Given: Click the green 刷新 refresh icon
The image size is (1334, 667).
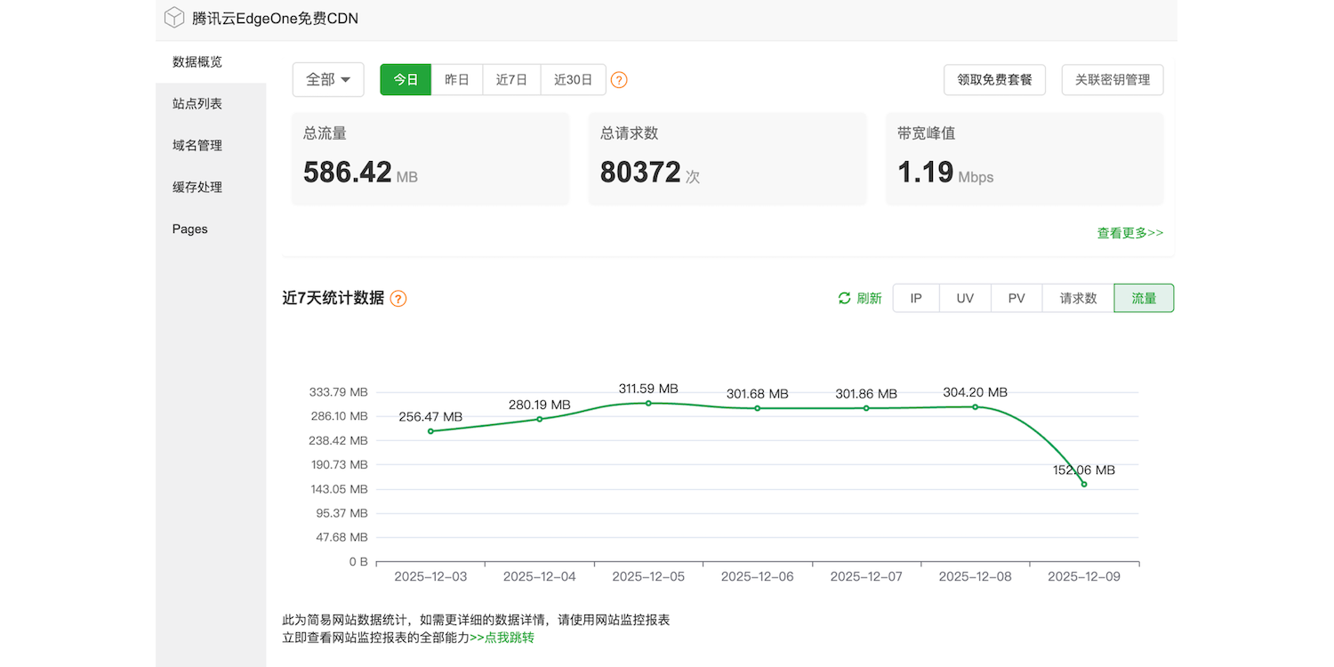Looking at the screenshot, I should click(845, 299).
